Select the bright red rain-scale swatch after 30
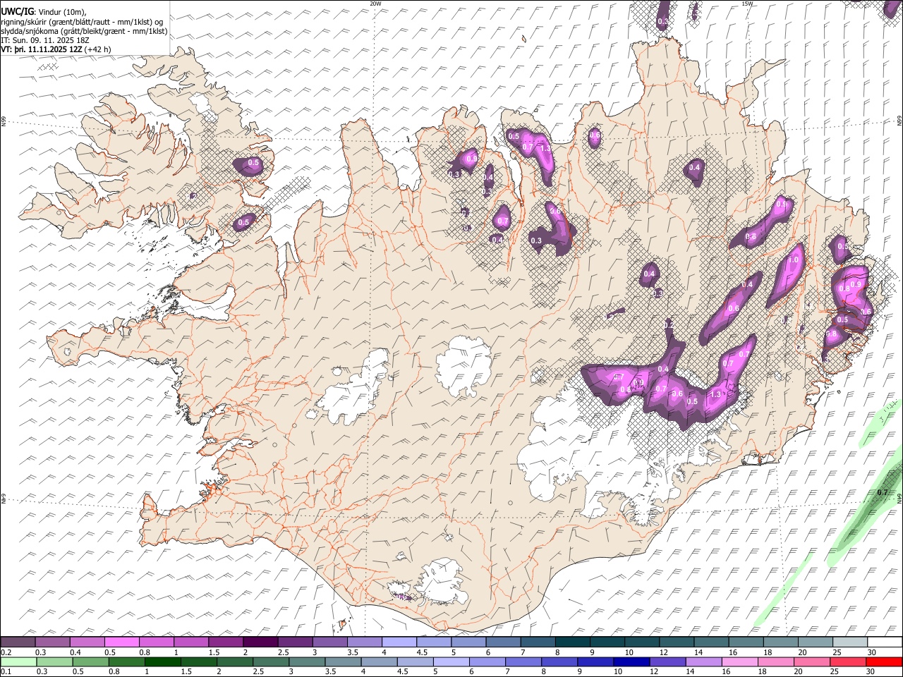 pos(883,661)
